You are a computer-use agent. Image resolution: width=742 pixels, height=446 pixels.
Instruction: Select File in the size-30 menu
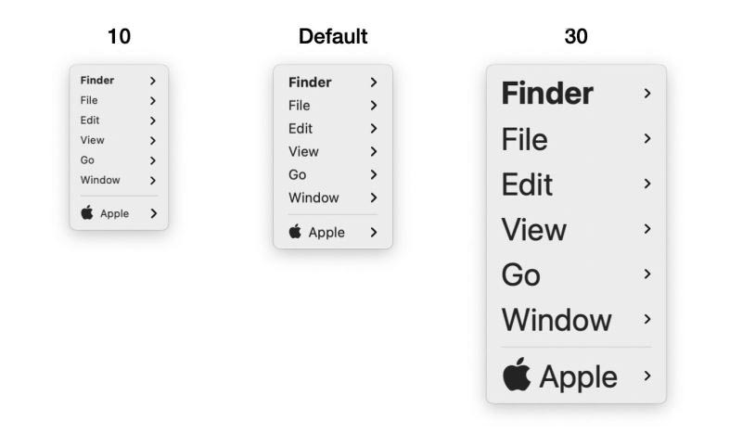(524, 139)
